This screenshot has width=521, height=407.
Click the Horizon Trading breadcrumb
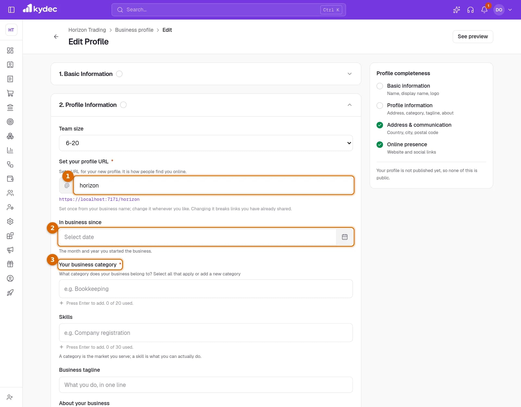click(x=87, y=30)
